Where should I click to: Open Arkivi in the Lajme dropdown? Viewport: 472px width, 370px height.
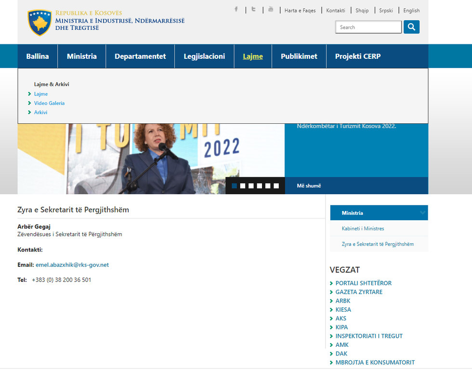pos(40,112)
